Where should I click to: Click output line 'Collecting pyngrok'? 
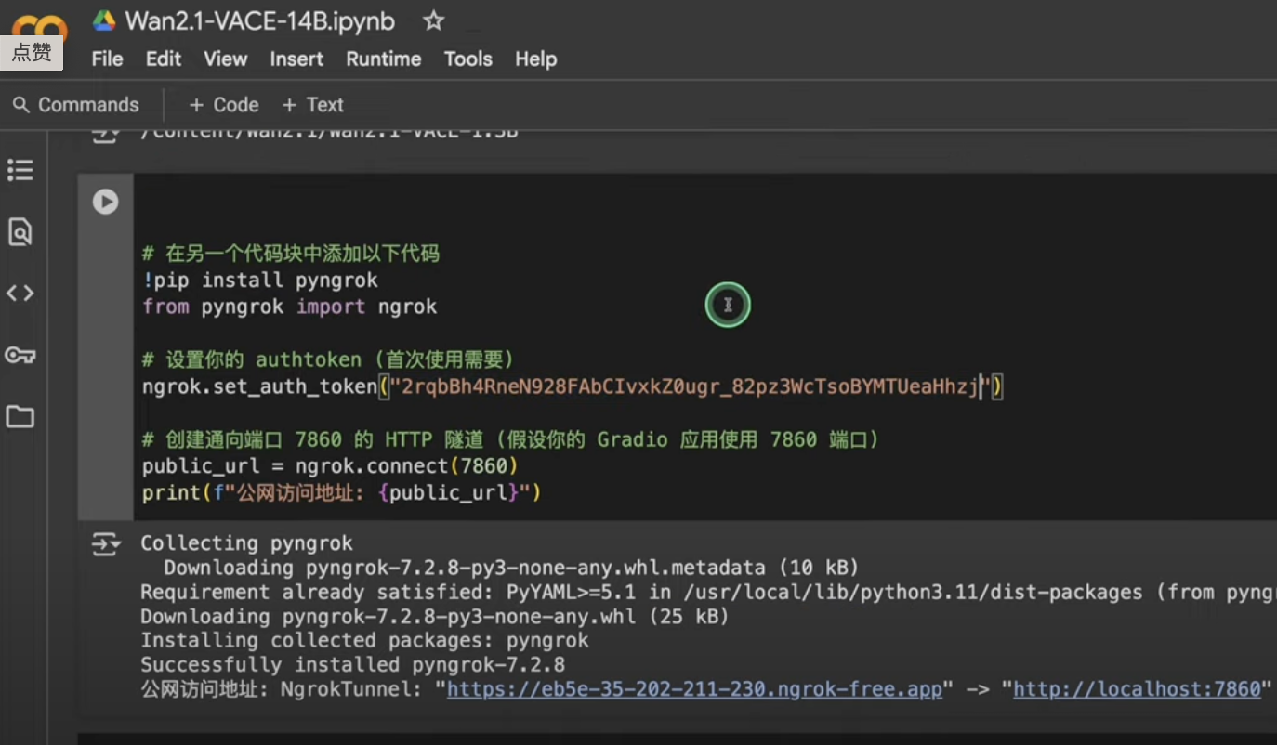(x=246, y=543)
